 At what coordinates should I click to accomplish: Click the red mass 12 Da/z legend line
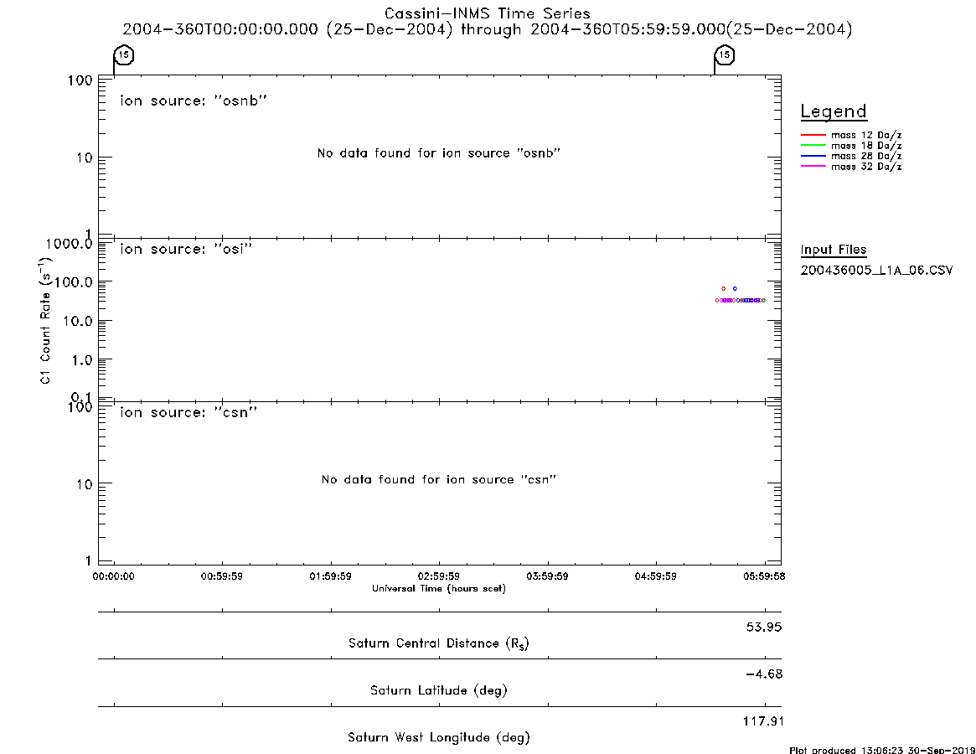pyautogui.click(x=813, y=135)
